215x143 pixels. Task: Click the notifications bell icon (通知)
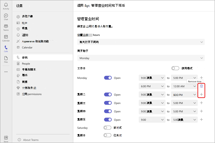point(18,35)
